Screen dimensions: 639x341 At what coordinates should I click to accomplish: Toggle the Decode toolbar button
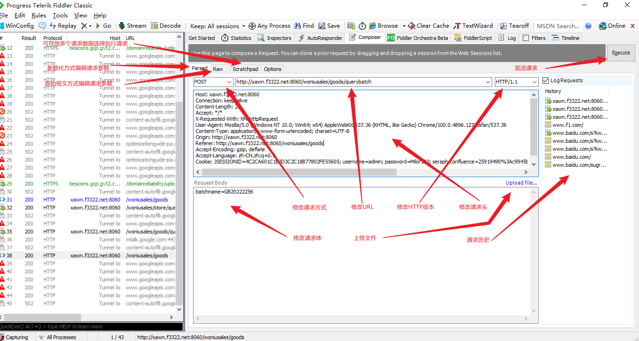[166, 26]
